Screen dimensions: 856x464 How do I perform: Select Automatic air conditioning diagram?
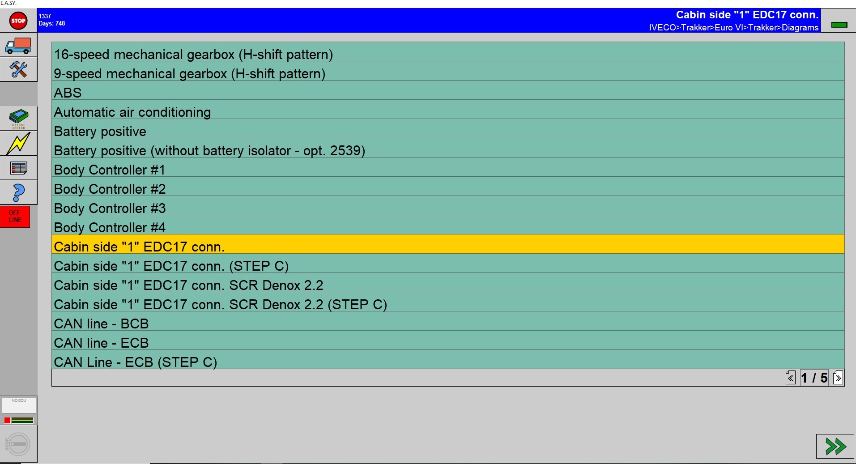point(447,112)
